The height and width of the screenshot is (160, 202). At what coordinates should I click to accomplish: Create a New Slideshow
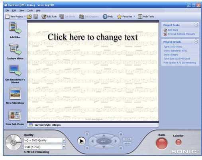[x=15, y=94]
